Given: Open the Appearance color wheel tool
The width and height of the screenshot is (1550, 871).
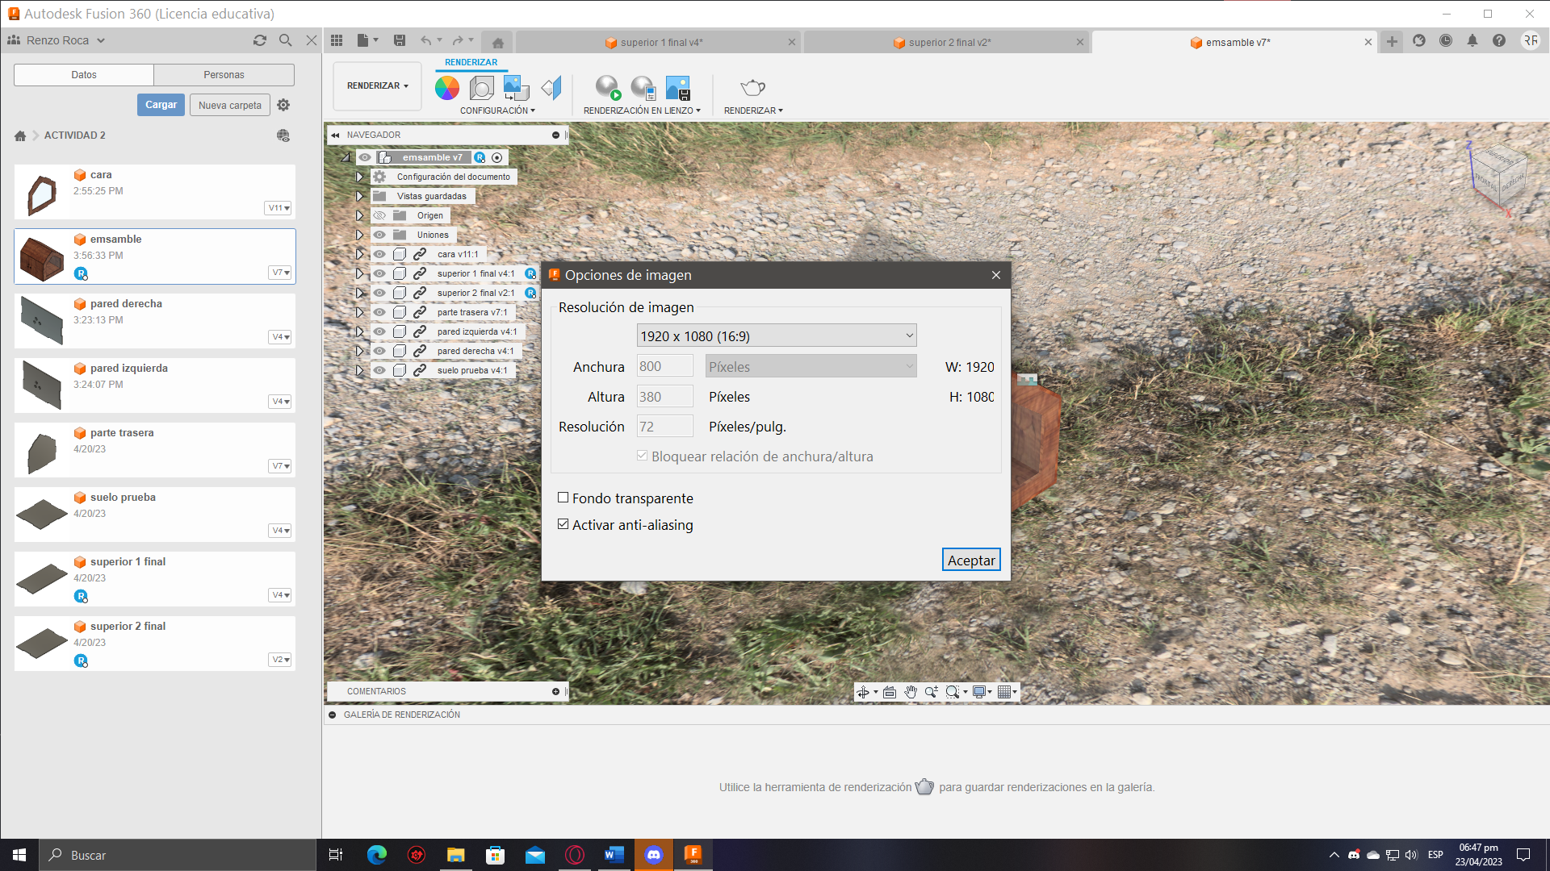Looking at the screenshot, I should [446, 88].
